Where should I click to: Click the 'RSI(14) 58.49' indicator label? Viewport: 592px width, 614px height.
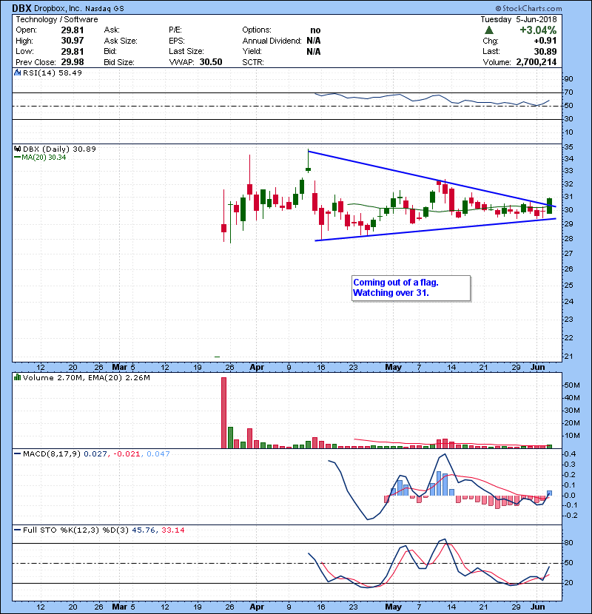52,72
